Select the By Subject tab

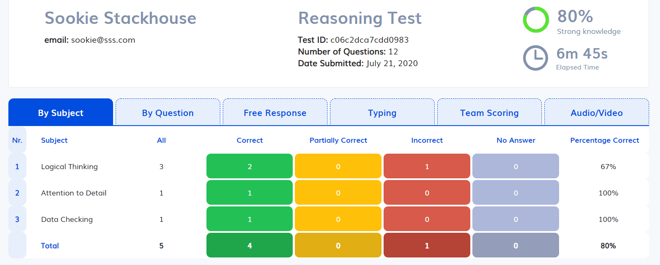point(61,113)
